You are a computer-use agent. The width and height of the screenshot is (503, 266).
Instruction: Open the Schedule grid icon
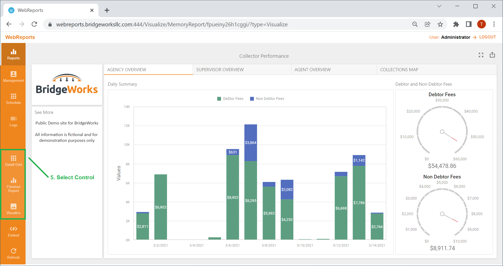click(13, 99)
